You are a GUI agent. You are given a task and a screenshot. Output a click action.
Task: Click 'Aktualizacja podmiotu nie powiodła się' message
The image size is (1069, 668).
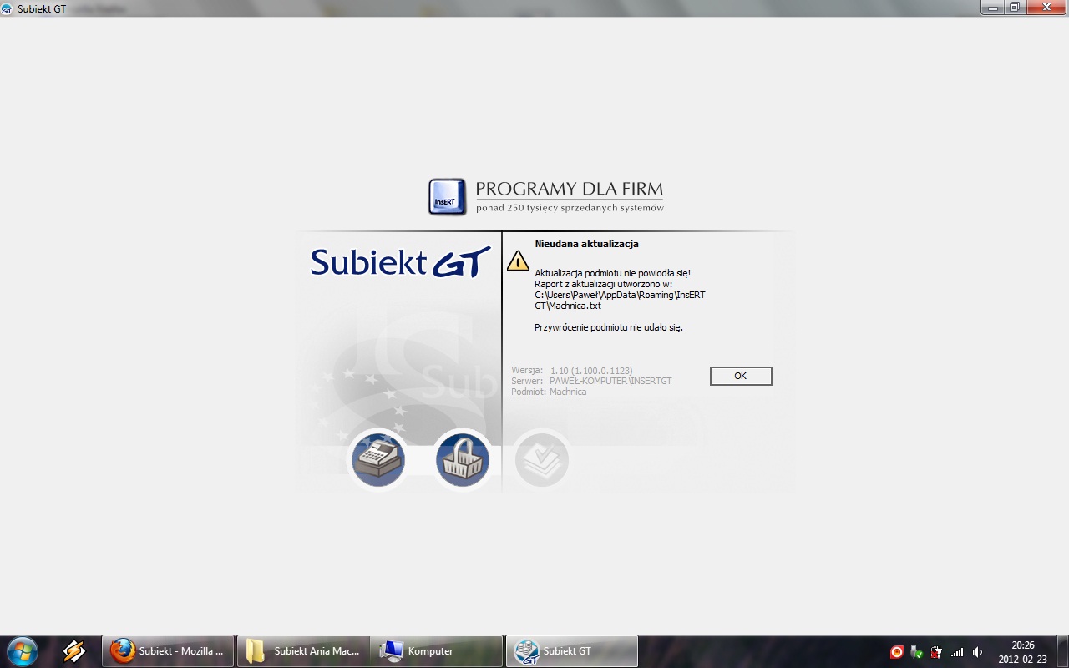click(612, 273)
